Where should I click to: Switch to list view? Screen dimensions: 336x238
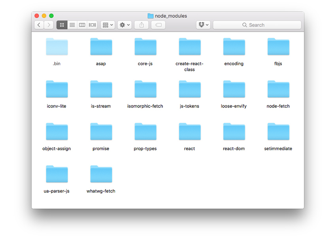click(72, 25)
